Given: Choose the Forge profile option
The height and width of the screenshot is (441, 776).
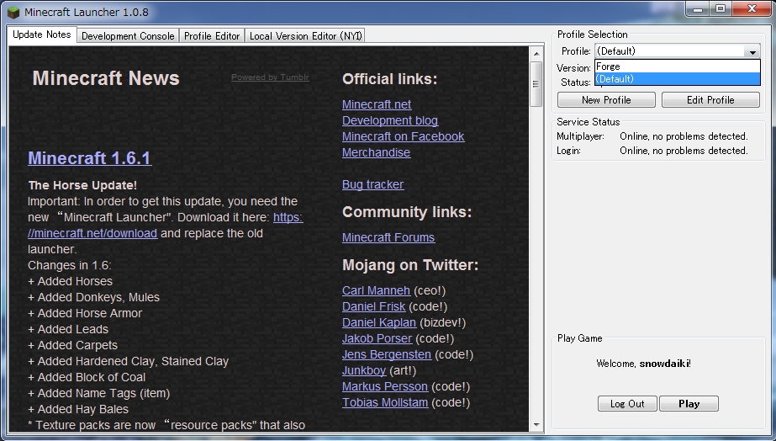Looking at the screenshot, I should pos(677,66).
